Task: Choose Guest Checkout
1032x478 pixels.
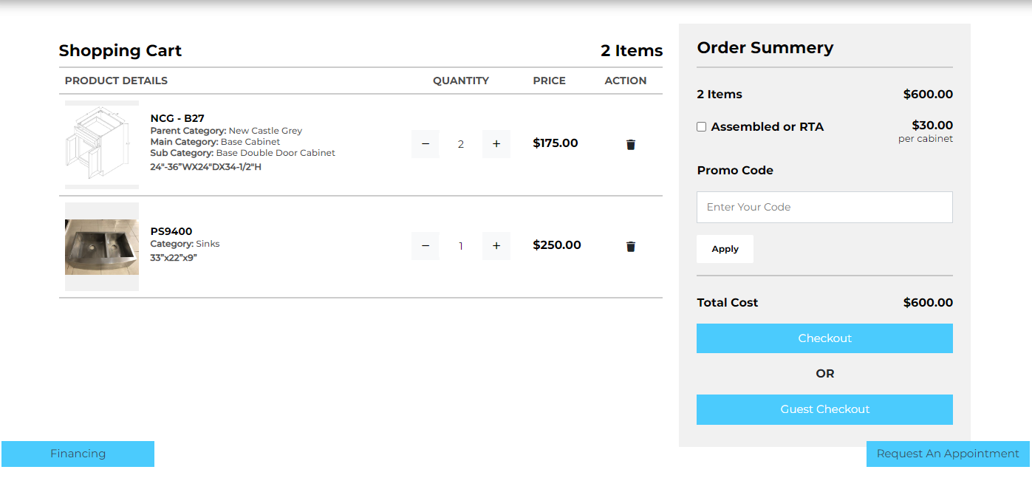Action: 824,409
